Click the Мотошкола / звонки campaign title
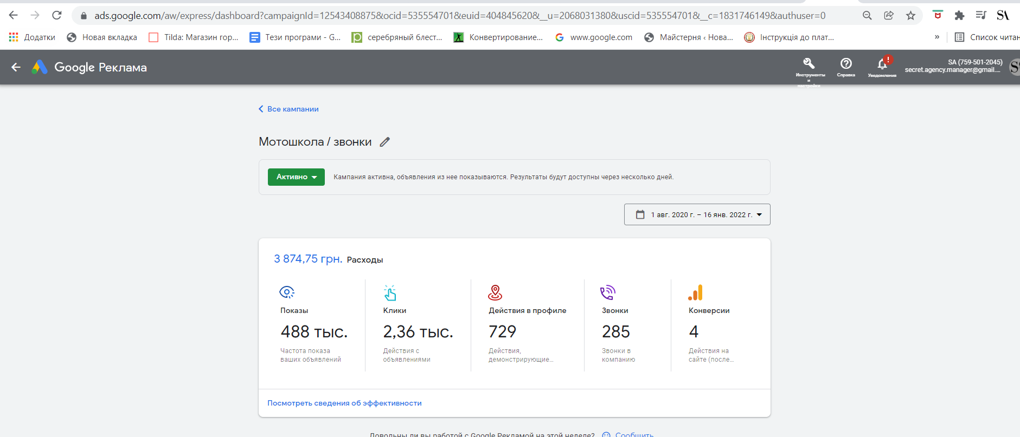The image size is (1020, 437). 315,142
